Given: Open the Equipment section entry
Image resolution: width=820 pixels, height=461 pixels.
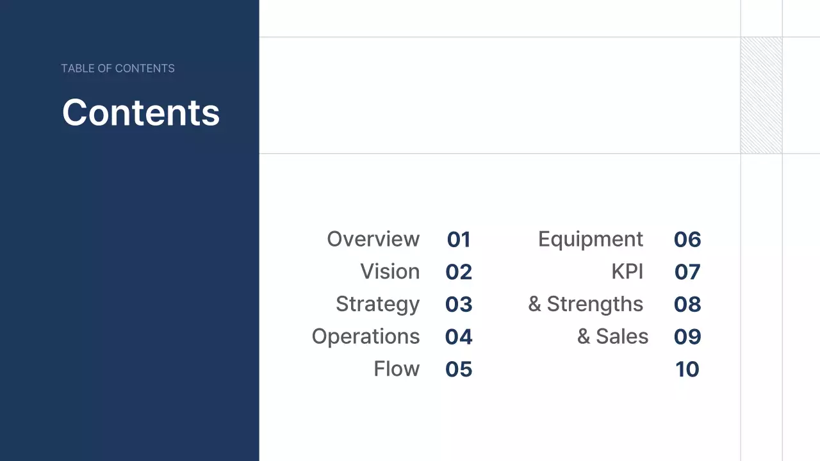Looking at the screenshot, I should (x=590, y=239).
